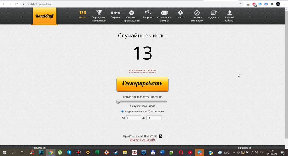Switch to the Числа section tab
Viewport: 288px width, 156px height.
coord(83,15)
